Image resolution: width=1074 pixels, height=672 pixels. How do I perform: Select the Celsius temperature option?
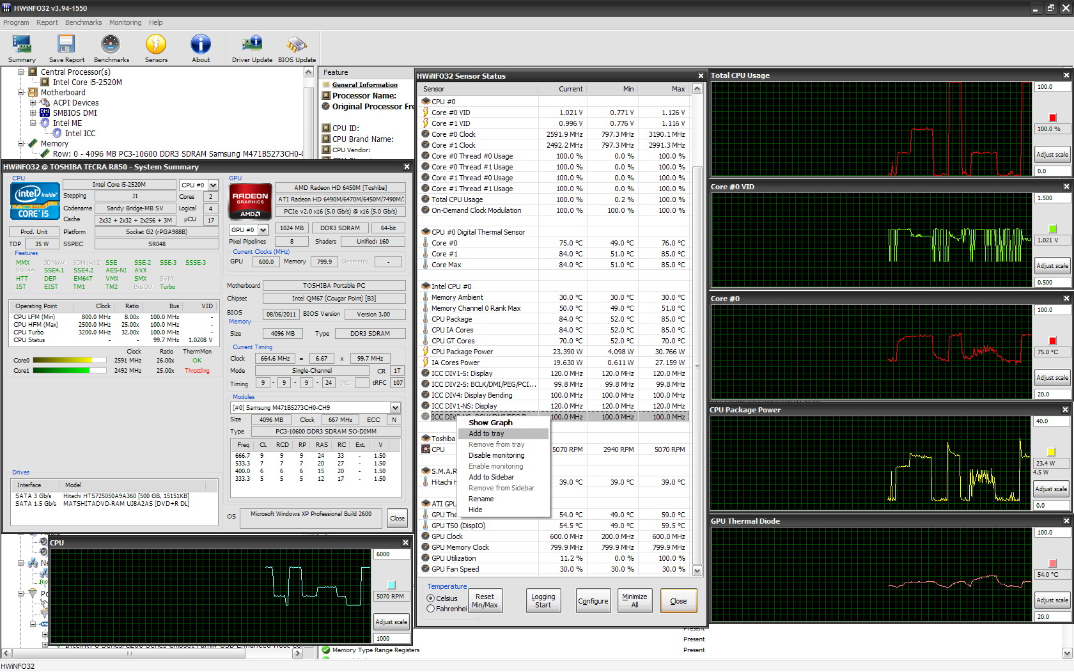point(431,598)
